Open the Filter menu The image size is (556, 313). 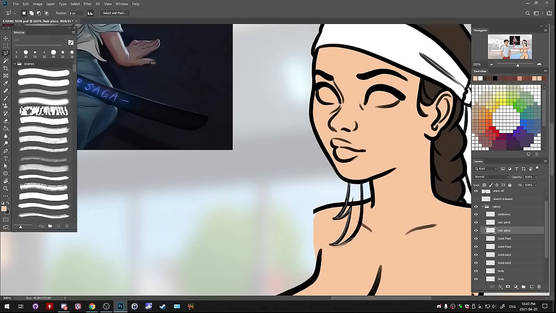87,4
